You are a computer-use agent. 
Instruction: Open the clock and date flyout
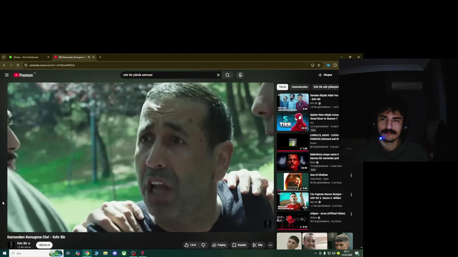[x=347, y=253]
